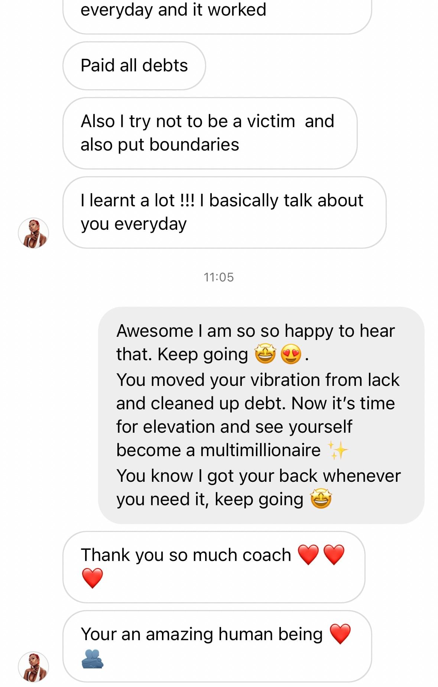Tap the "everyday and it worked" message
438x687 pixels.
point(173,10)
